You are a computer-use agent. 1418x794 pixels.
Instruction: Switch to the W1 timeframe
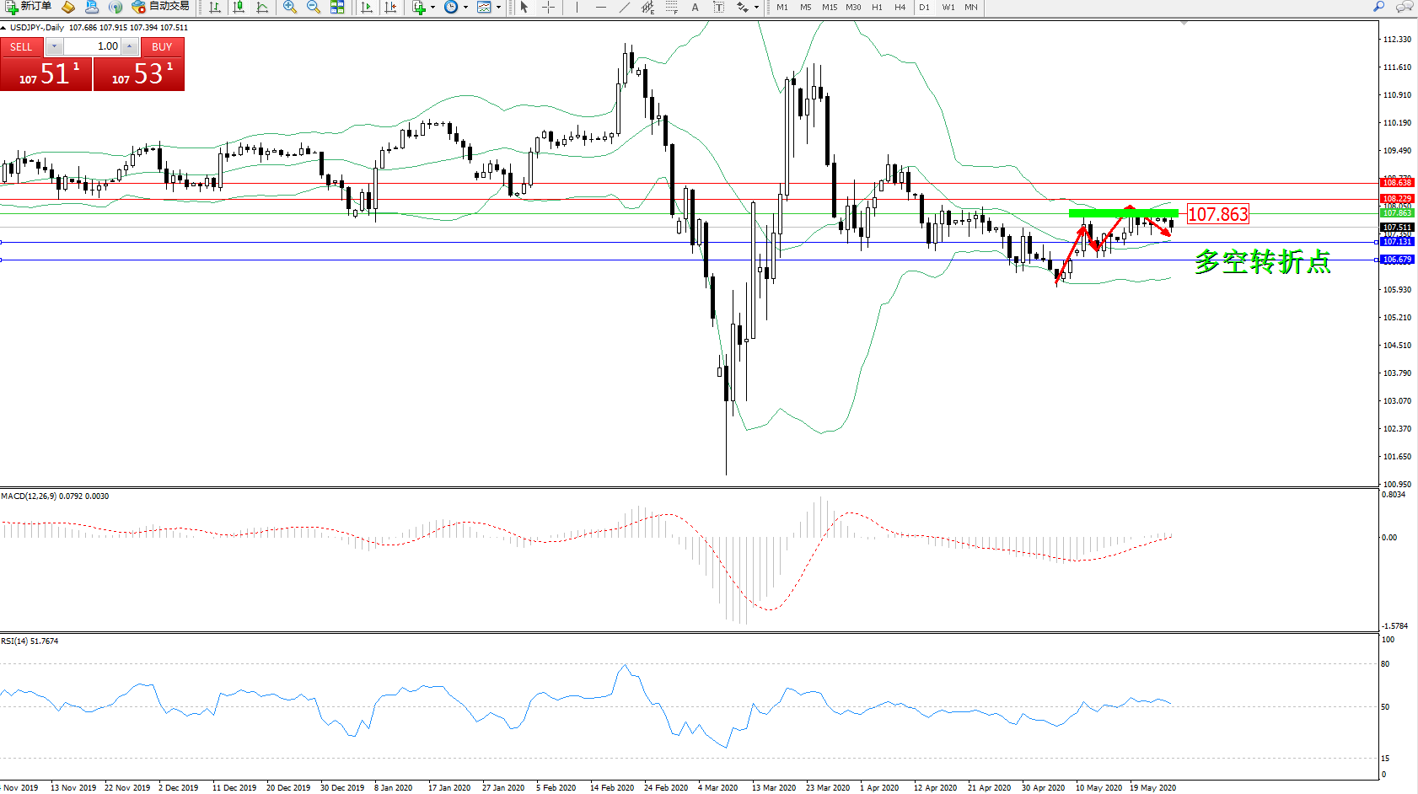(948, 7)
